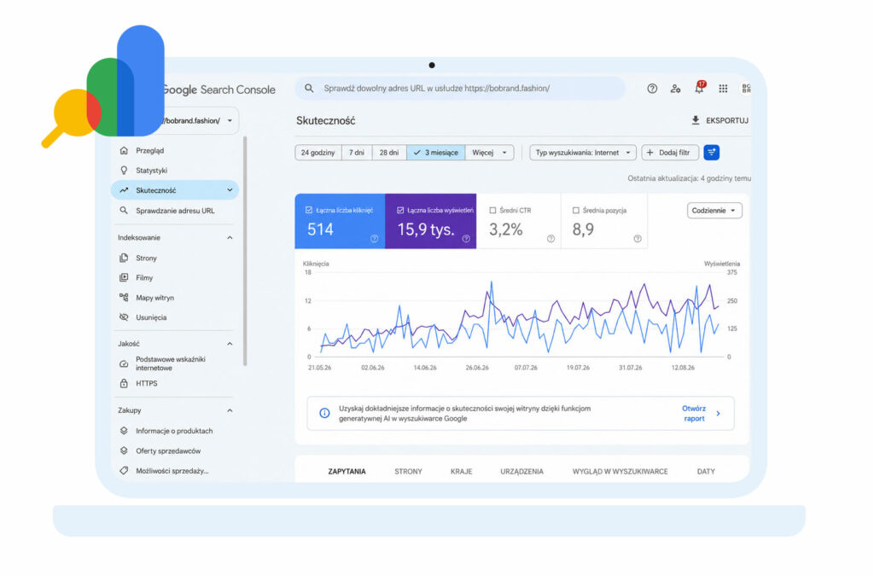The height and width of the screenshot is (575, 874).
Task: Switch to the KRAJE tab
Action: click(461, 472)
